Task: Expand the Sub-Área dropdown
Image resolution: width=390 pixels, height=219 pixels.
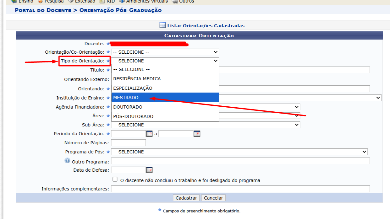Action: click(206, 125)
